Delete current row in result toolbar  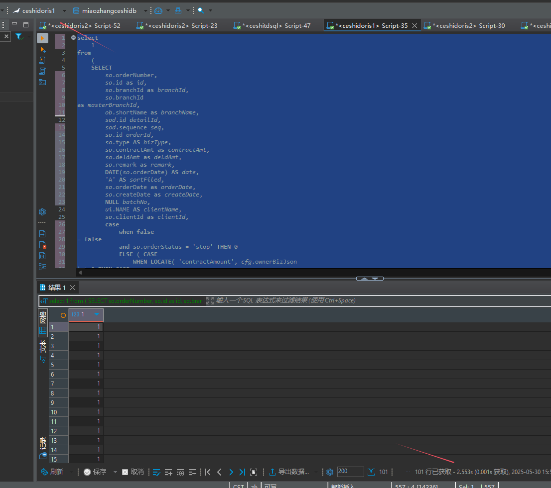point(192,472)
